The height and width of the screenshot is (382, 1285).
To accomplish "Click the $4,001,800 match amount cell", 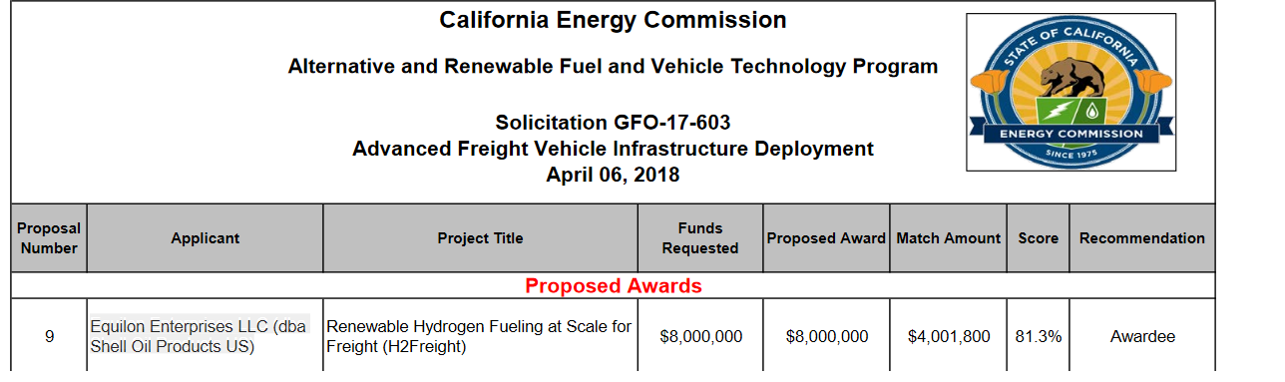I will [948, 337].
